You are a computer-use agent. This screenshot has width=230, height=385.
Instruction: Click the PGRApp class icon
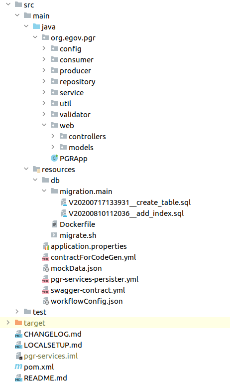pyautogui.click(x=54, y=158)
